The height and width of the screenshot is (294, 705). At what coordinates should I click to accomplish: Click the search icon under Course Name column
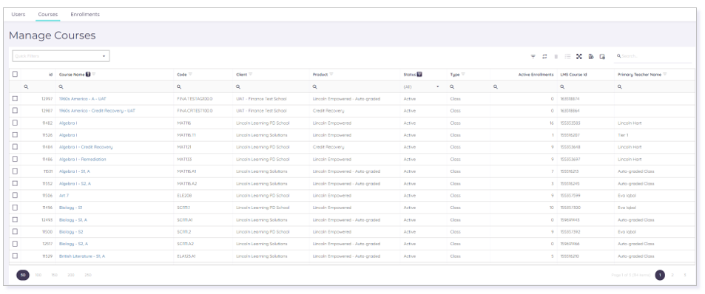click(x=61, y=87)
